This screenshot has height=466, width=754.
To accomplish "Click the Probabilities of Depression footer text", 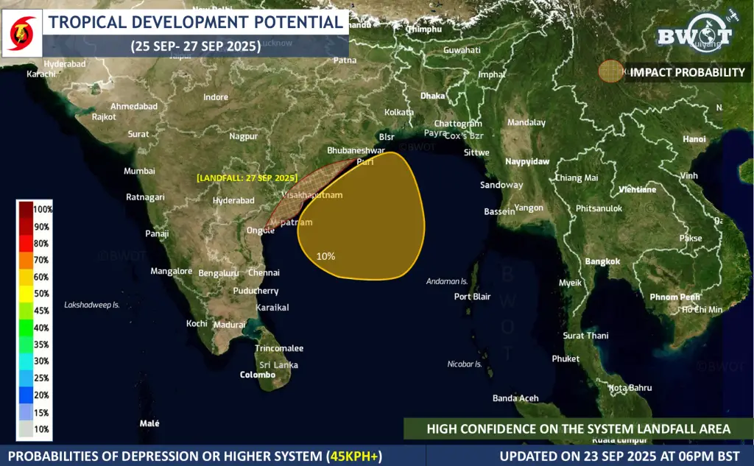I will pos(194,456).
